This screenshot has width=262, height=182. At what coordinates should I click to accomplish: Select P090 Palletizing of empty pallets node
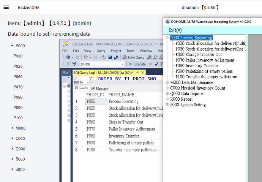[x=204, y=71]
